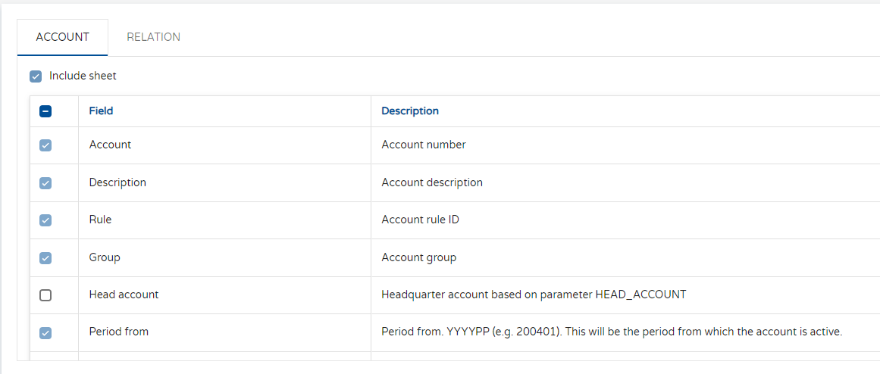Image resolution: width=880 pixels, height=374 pixels.
Task: Select the Rule field name cell
Action: [100, 220]
